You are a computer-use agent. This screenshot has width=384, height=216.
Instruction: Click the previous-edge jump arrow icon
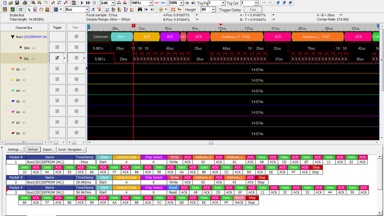(x=146, y=10)
